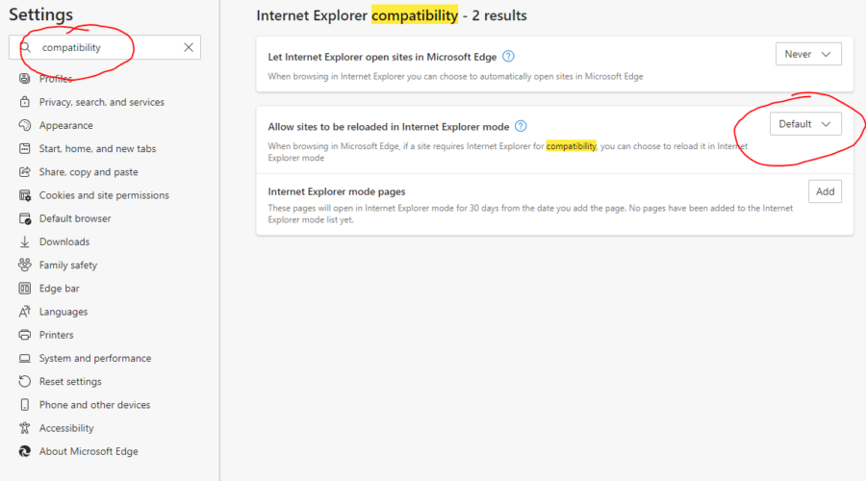
Task: Click the Appearance palette icon in sidebar
Action: tap(25, 125)
